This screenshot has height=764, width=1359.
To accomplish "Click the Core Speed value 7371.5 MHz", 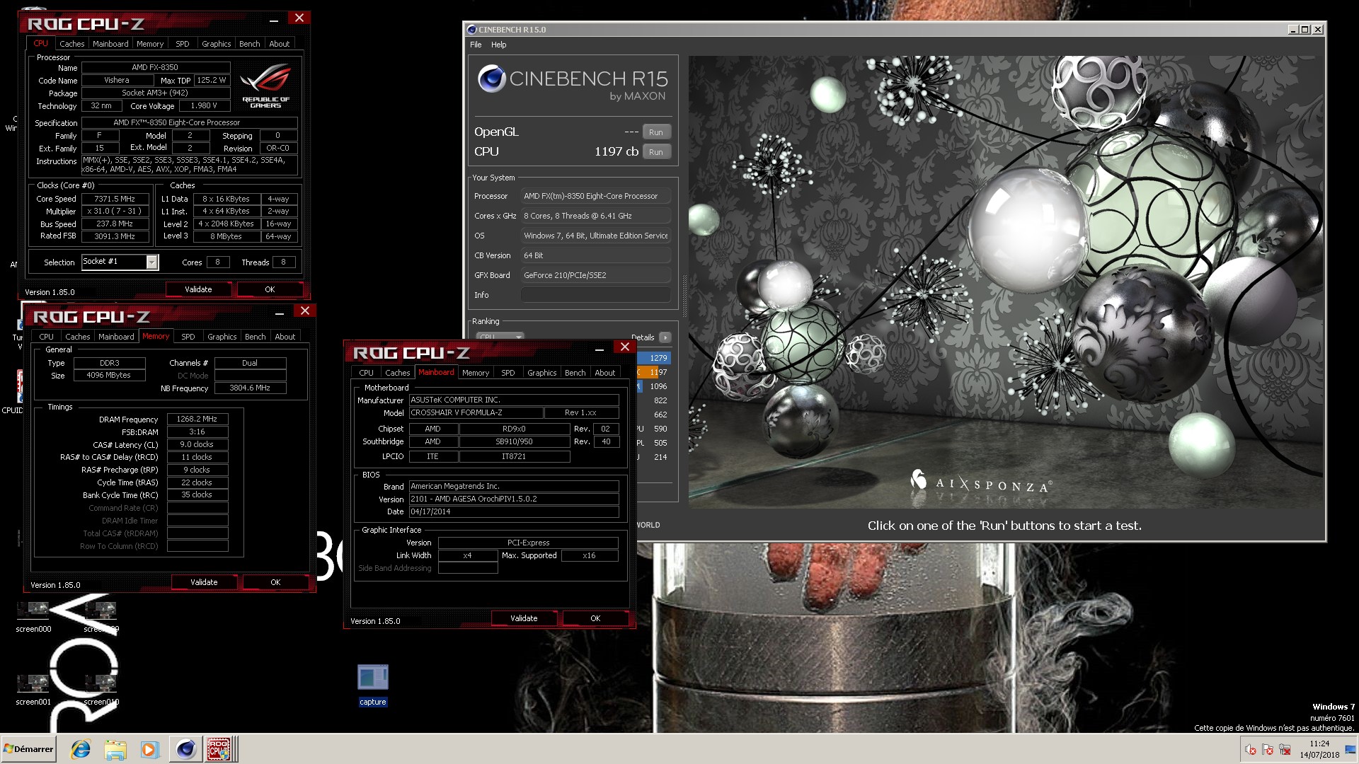I will (115, 199).
